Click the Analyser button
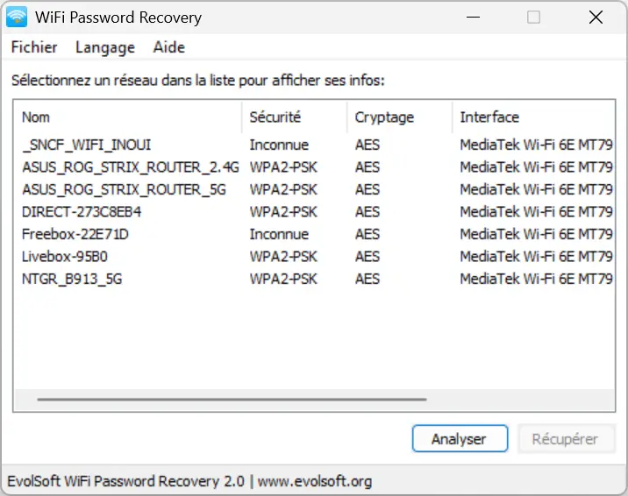Image resolution: width=628 pixels, height=496 pixels. pos(460,439)
